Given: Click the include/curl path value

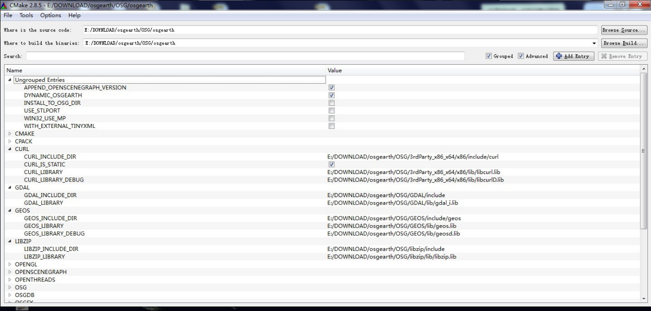Looking at the screenshot, I should click(x=413, y=157).
